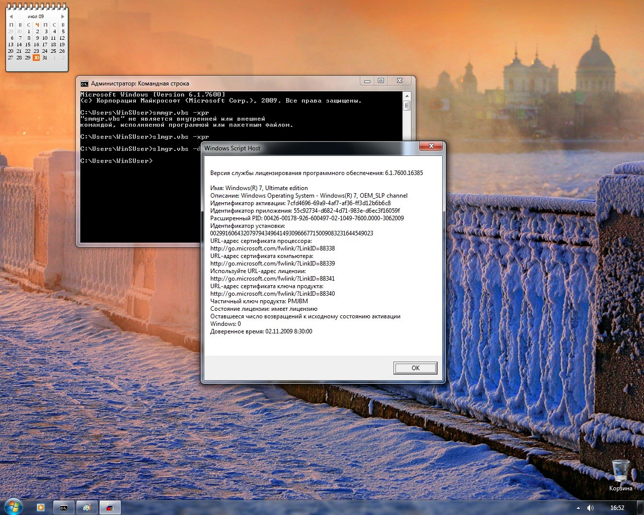Maximize the Command Prompt window
Image resolution: width=644 pixels, height=515 pixels.
tap(381, 81)
